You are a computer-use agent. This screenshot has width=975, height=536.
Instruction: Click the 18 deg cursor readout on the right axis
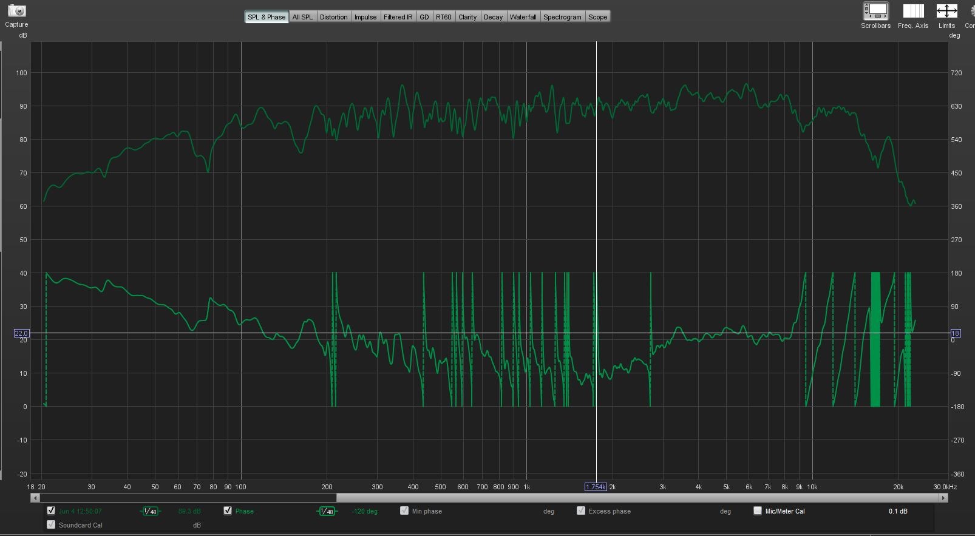pyautogui.click(x=955, y=333)
